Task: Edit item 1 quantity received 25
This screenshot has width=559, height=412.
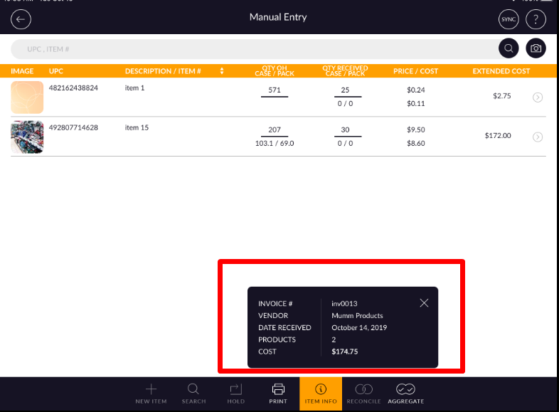Action: coord(345,90)
